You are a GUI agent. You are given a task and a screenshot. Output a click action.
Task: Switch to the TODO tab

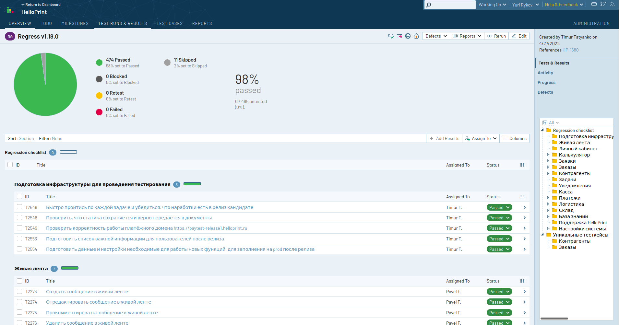coord(46,23)
